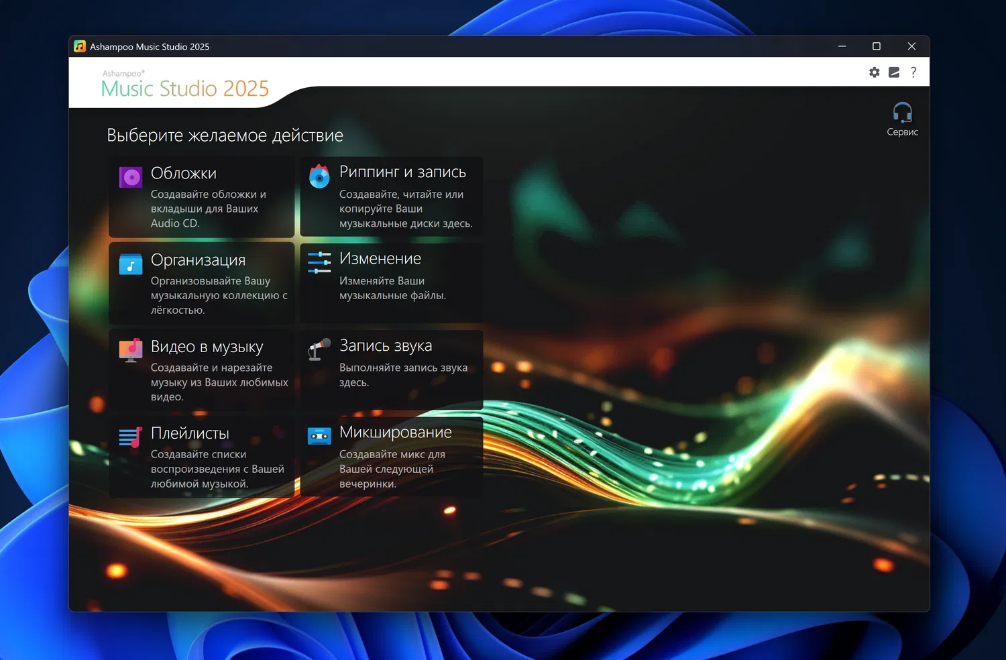Click window title "Ashampoo Music Studio 2025"
Viewport: 1006px width, 660px height.
click(x=150, y=47)
